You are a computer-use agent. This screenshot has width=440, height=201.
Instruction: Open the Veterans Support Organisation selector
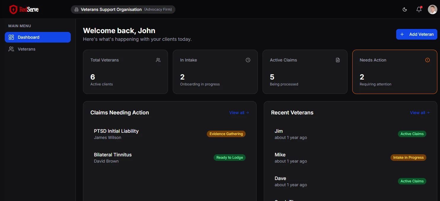click(123, 9)
